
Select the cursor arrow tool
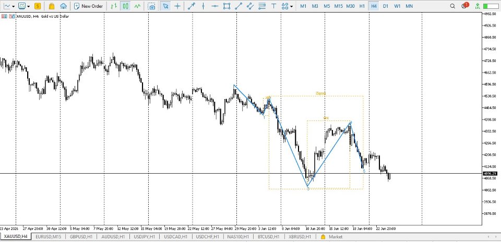165,6
